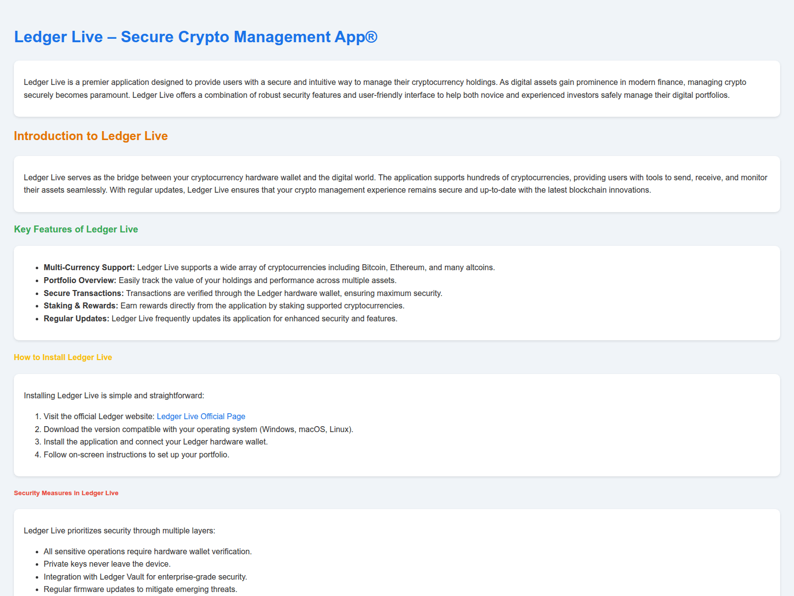Click the 'Staking & Rewards:' bullet item
This screenshot has width=794, height=596.
coord(224,305)
